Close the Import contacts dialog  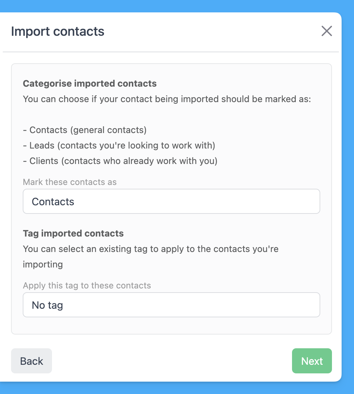(x=326, y=31)
